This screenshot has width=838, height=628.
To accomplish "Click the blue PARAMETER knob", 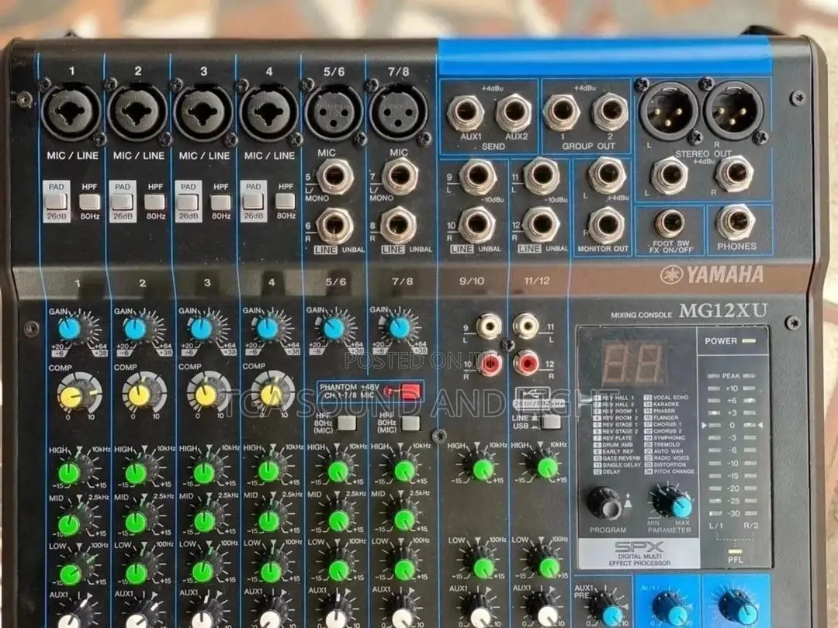I will [681, 507].
